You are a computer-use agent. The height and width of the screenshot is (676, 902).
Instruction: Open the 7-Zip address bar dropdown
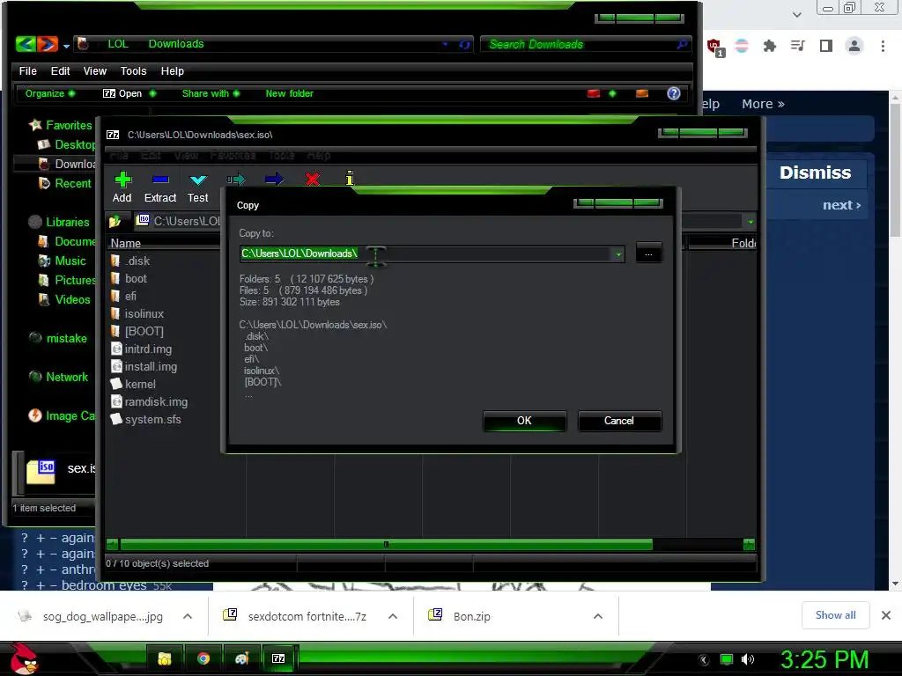click(750, 221)
